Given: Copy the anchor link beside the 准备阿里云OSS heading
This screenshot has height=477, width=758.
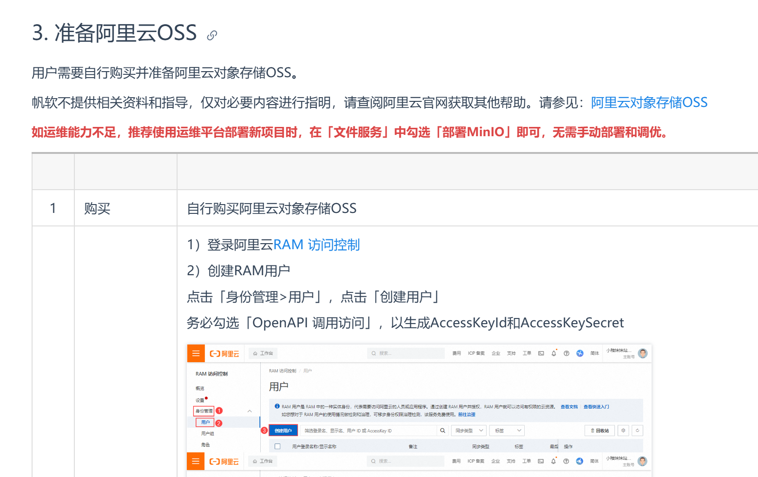Looking at the screenshot, I should tap(212, 35).
